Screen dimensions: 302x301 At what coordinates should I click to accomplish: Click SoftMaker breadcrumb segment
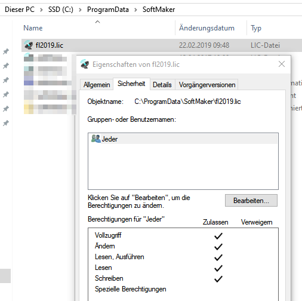tap(159, 10)
